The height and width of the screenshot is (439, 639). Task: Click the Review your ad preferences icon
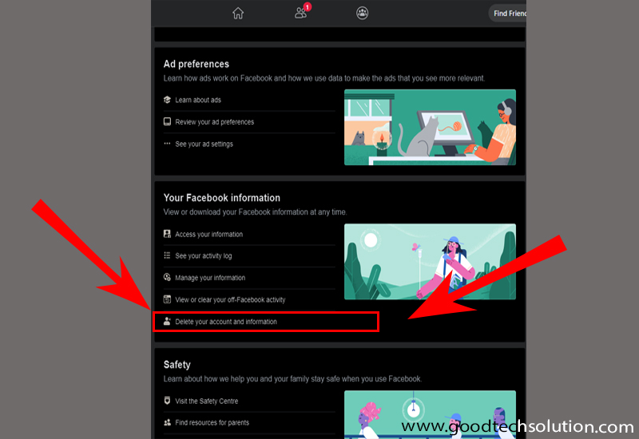pyautogui.click(x=167, y=121)
